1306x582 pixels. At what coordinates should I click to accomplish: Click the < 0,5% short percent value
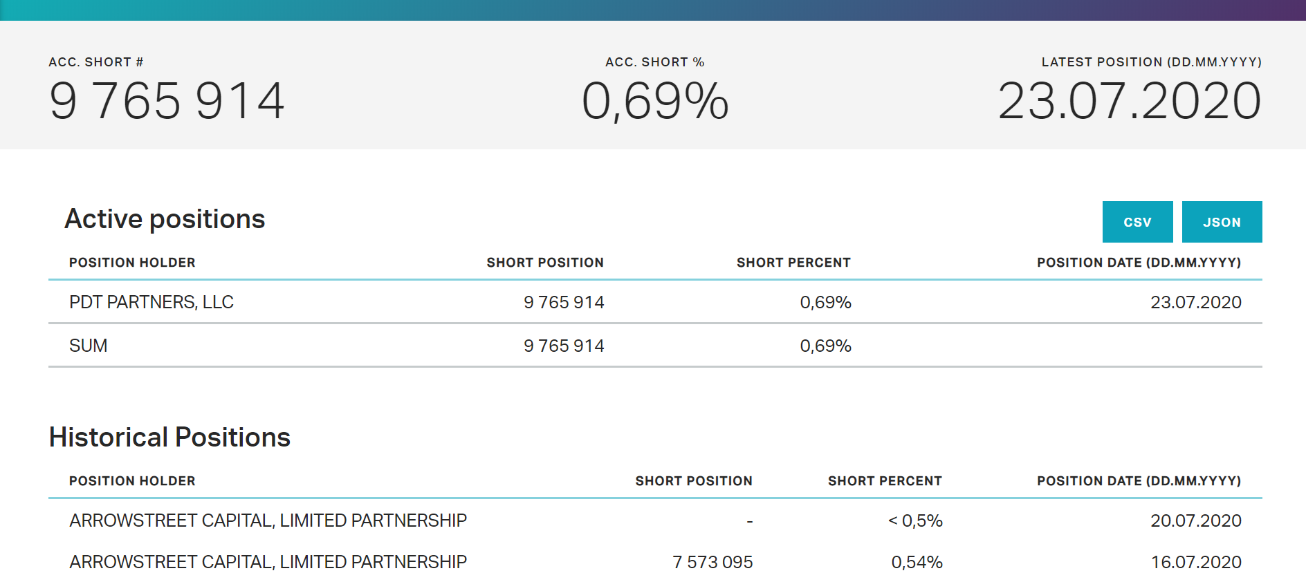tap(915, 520)
